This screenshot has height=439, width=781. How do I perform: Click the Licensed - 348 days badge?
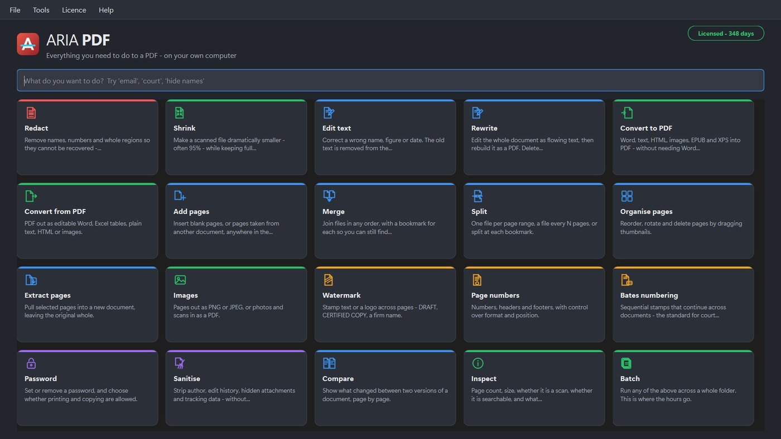pyautogui.click(x=726, y=33)
